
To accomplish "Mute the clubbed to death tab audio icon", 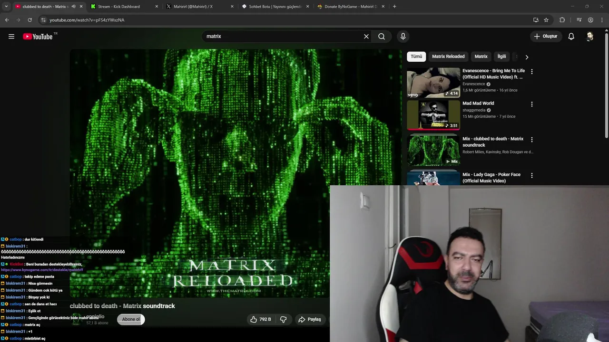I will point(73,7).
